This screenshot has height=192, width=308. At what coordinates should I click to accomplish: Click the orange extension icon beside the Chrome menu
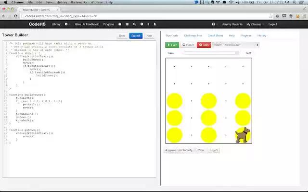[297, 16]
